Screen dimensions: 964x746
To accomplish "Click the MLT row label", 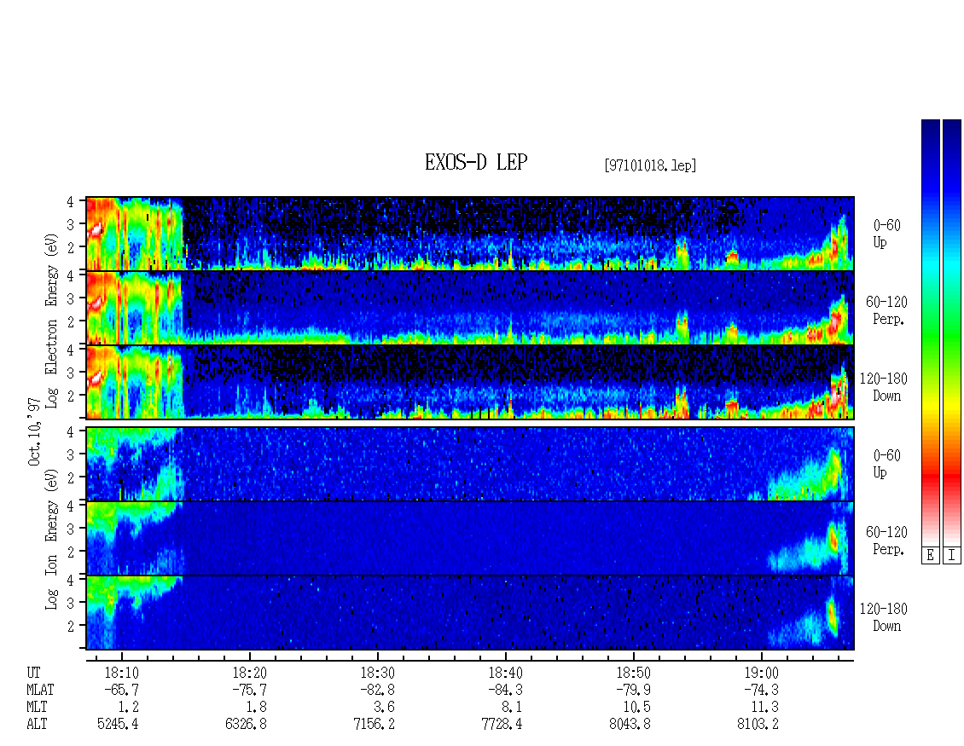I will [x=37, y=708].
